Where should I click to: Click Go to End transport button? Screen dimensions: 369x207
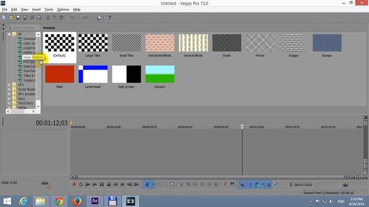122,185
